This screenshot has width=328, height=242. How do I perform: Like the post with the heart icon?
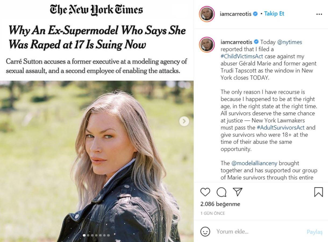[x=205, y=192]
